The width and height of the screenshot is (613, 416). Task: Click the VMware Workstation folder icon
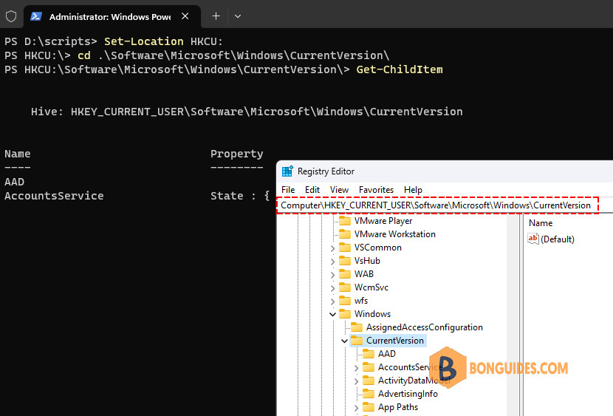pos(345,234)
